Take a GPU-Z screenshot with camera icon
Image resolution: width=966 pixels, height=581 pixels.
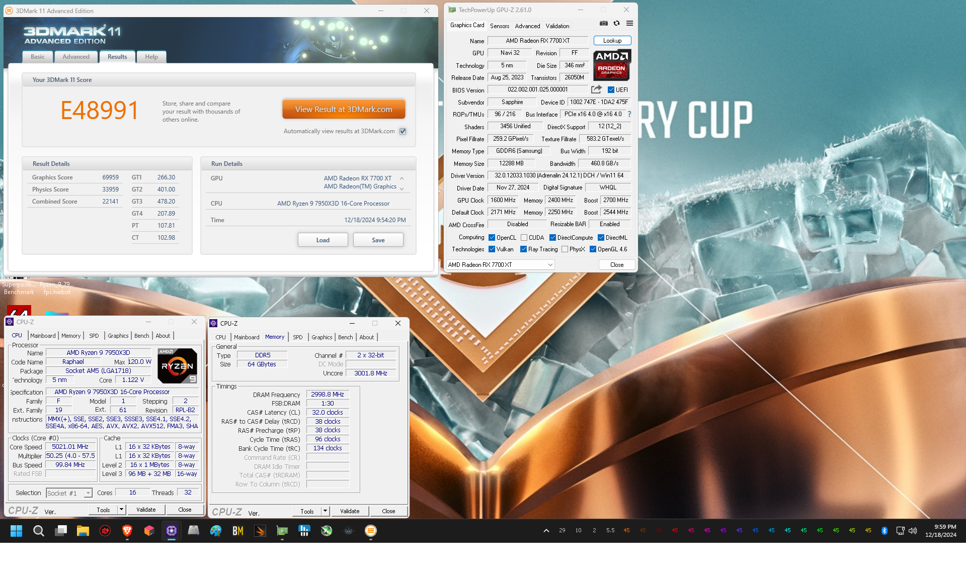pyautogui.click(x=604, y=24)
